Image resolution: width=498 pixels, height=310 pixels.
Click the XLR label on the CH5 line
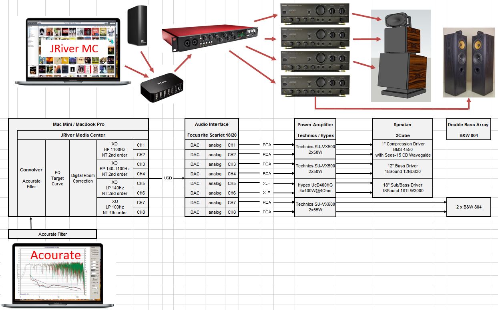267,183
